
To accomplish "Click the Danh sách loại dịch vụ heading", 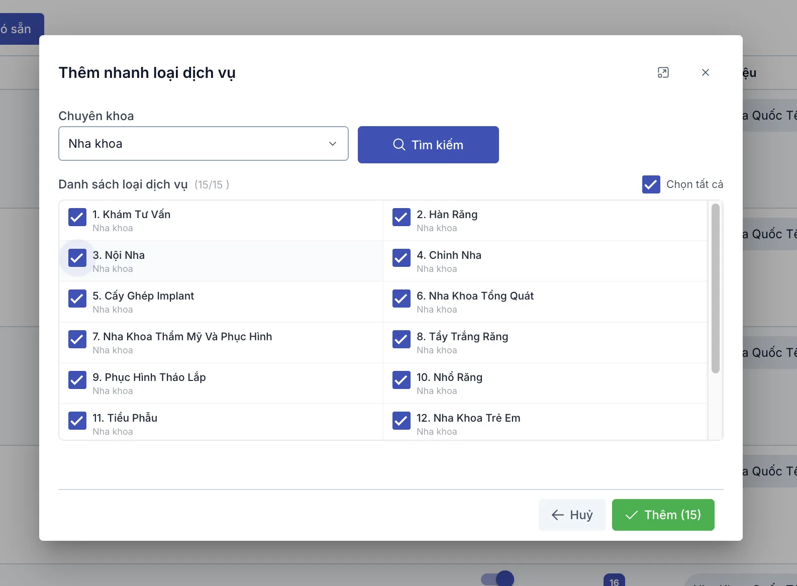I will point(123,184).
